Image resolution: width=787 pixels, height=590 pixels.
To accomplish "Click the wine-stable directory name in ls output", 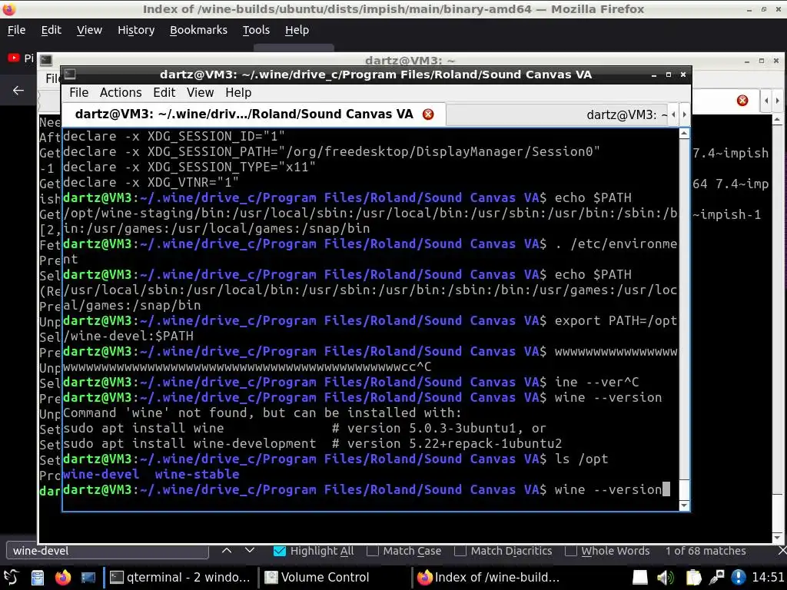I will pos(197,475).
